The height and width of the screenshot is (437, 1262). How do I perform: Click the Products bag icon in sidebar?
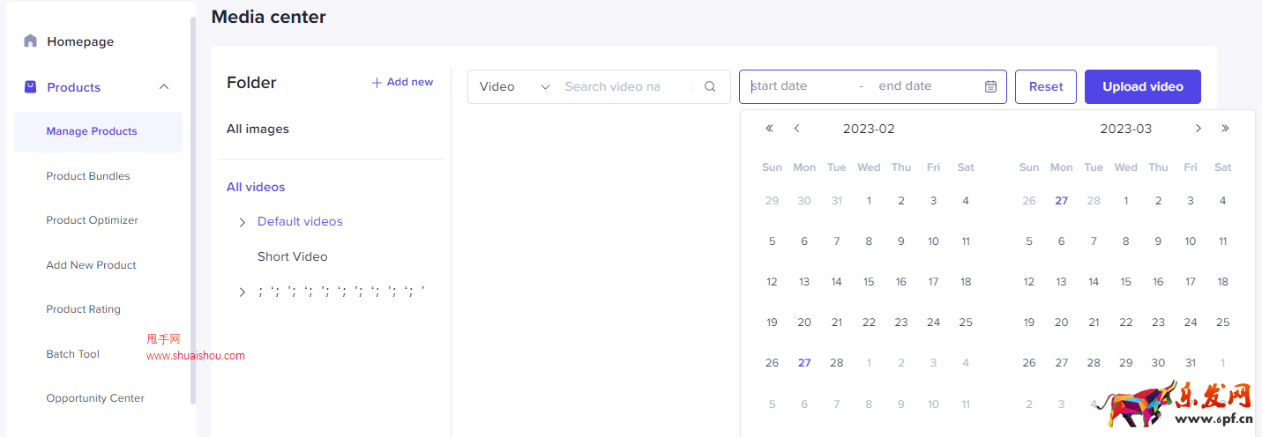tap(31, 87)
